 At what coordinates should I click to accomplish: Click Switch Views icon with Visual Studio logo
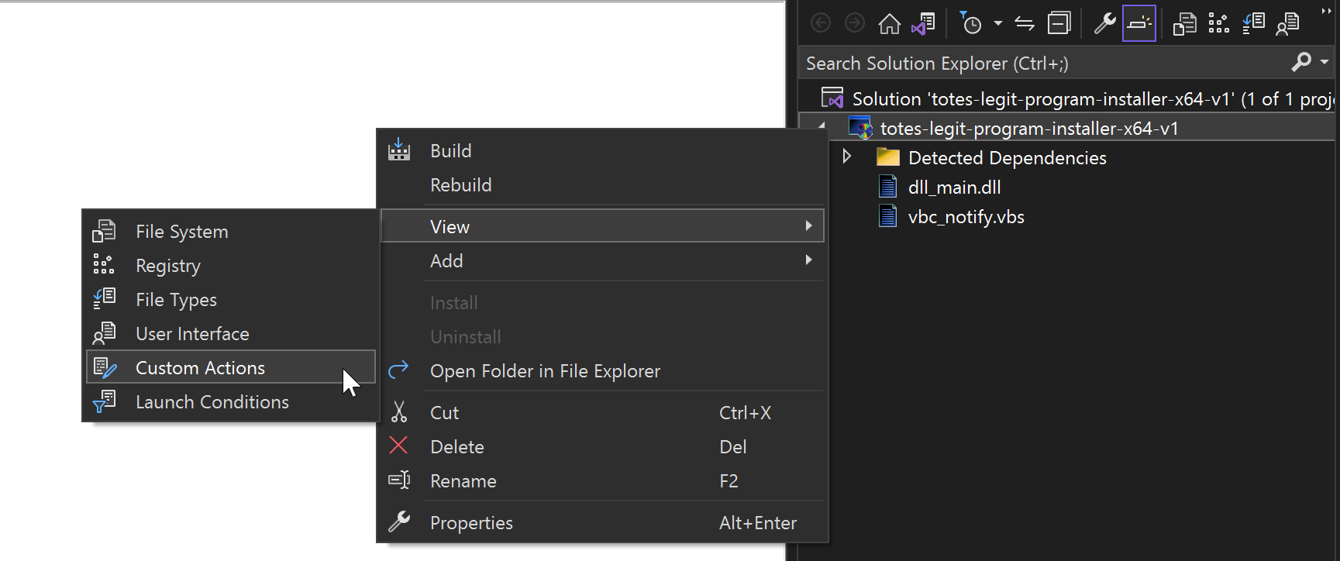pos(923,24)
